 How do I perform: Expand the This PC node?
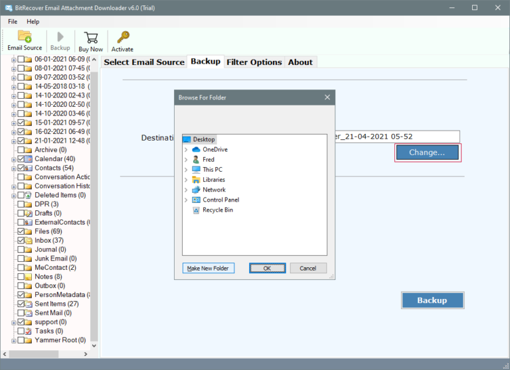tap(186, 170)
